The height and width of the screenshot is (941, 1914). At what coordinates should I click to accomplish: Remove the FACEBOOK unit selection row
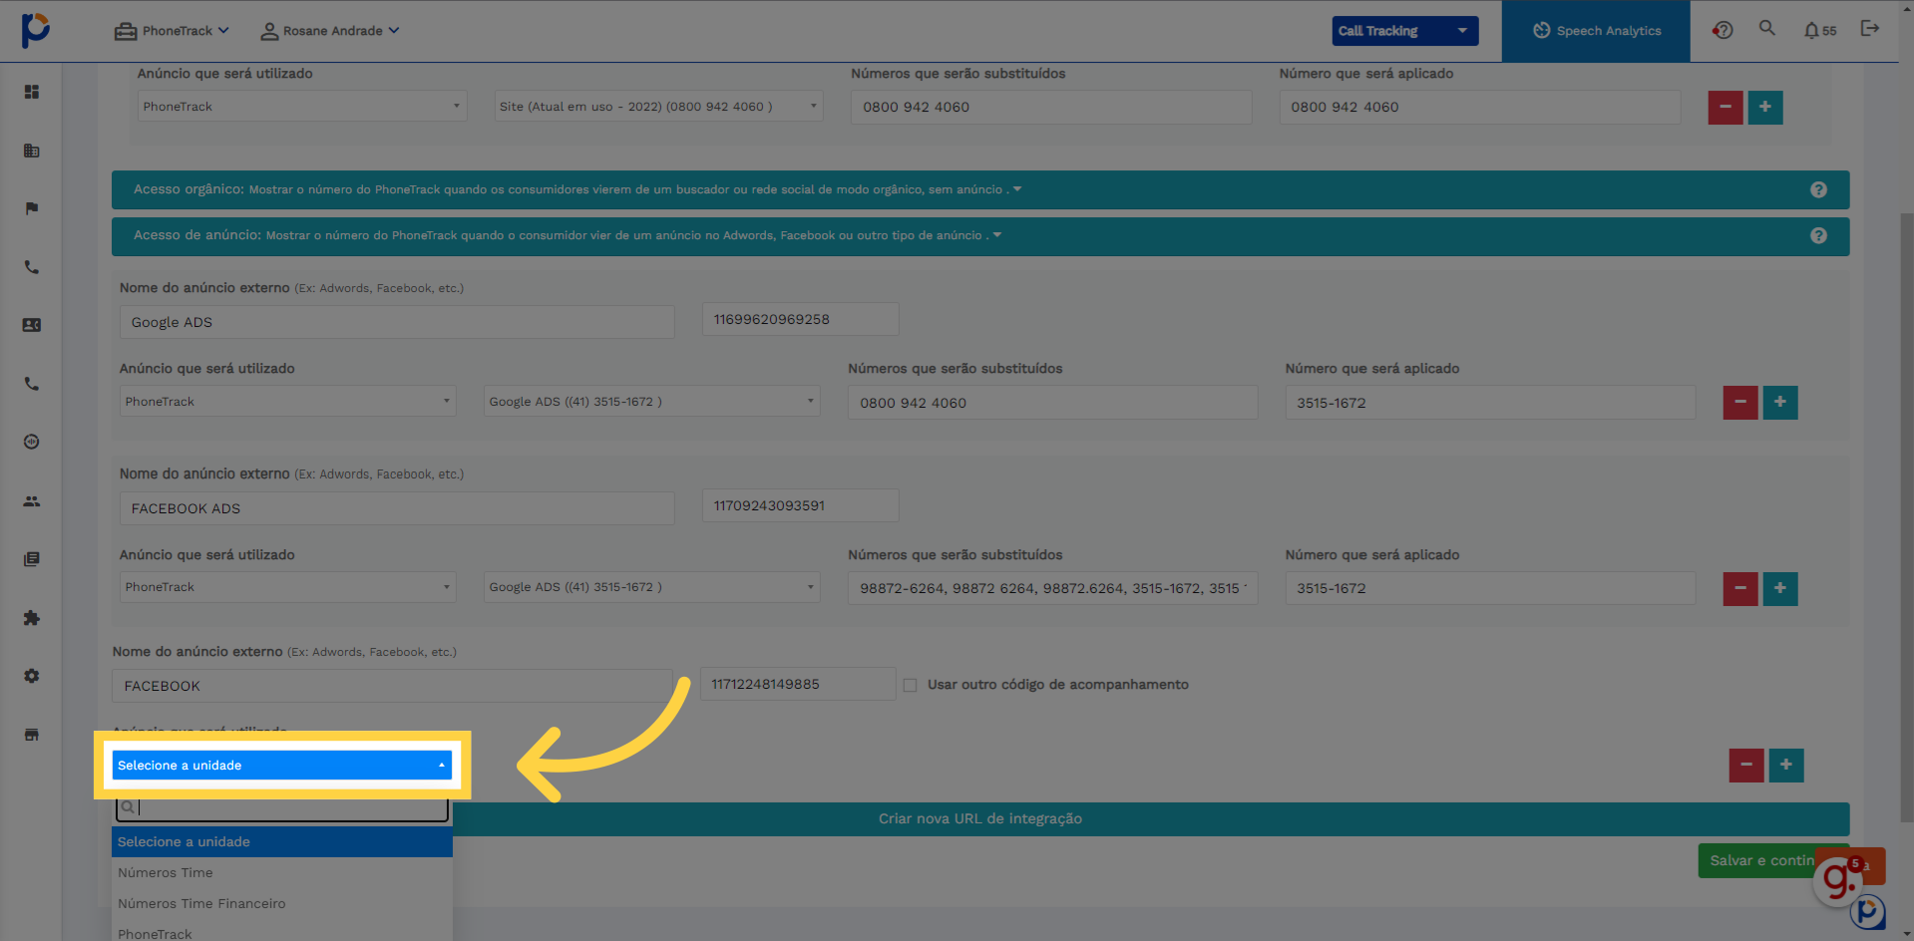pos(1746,766)
